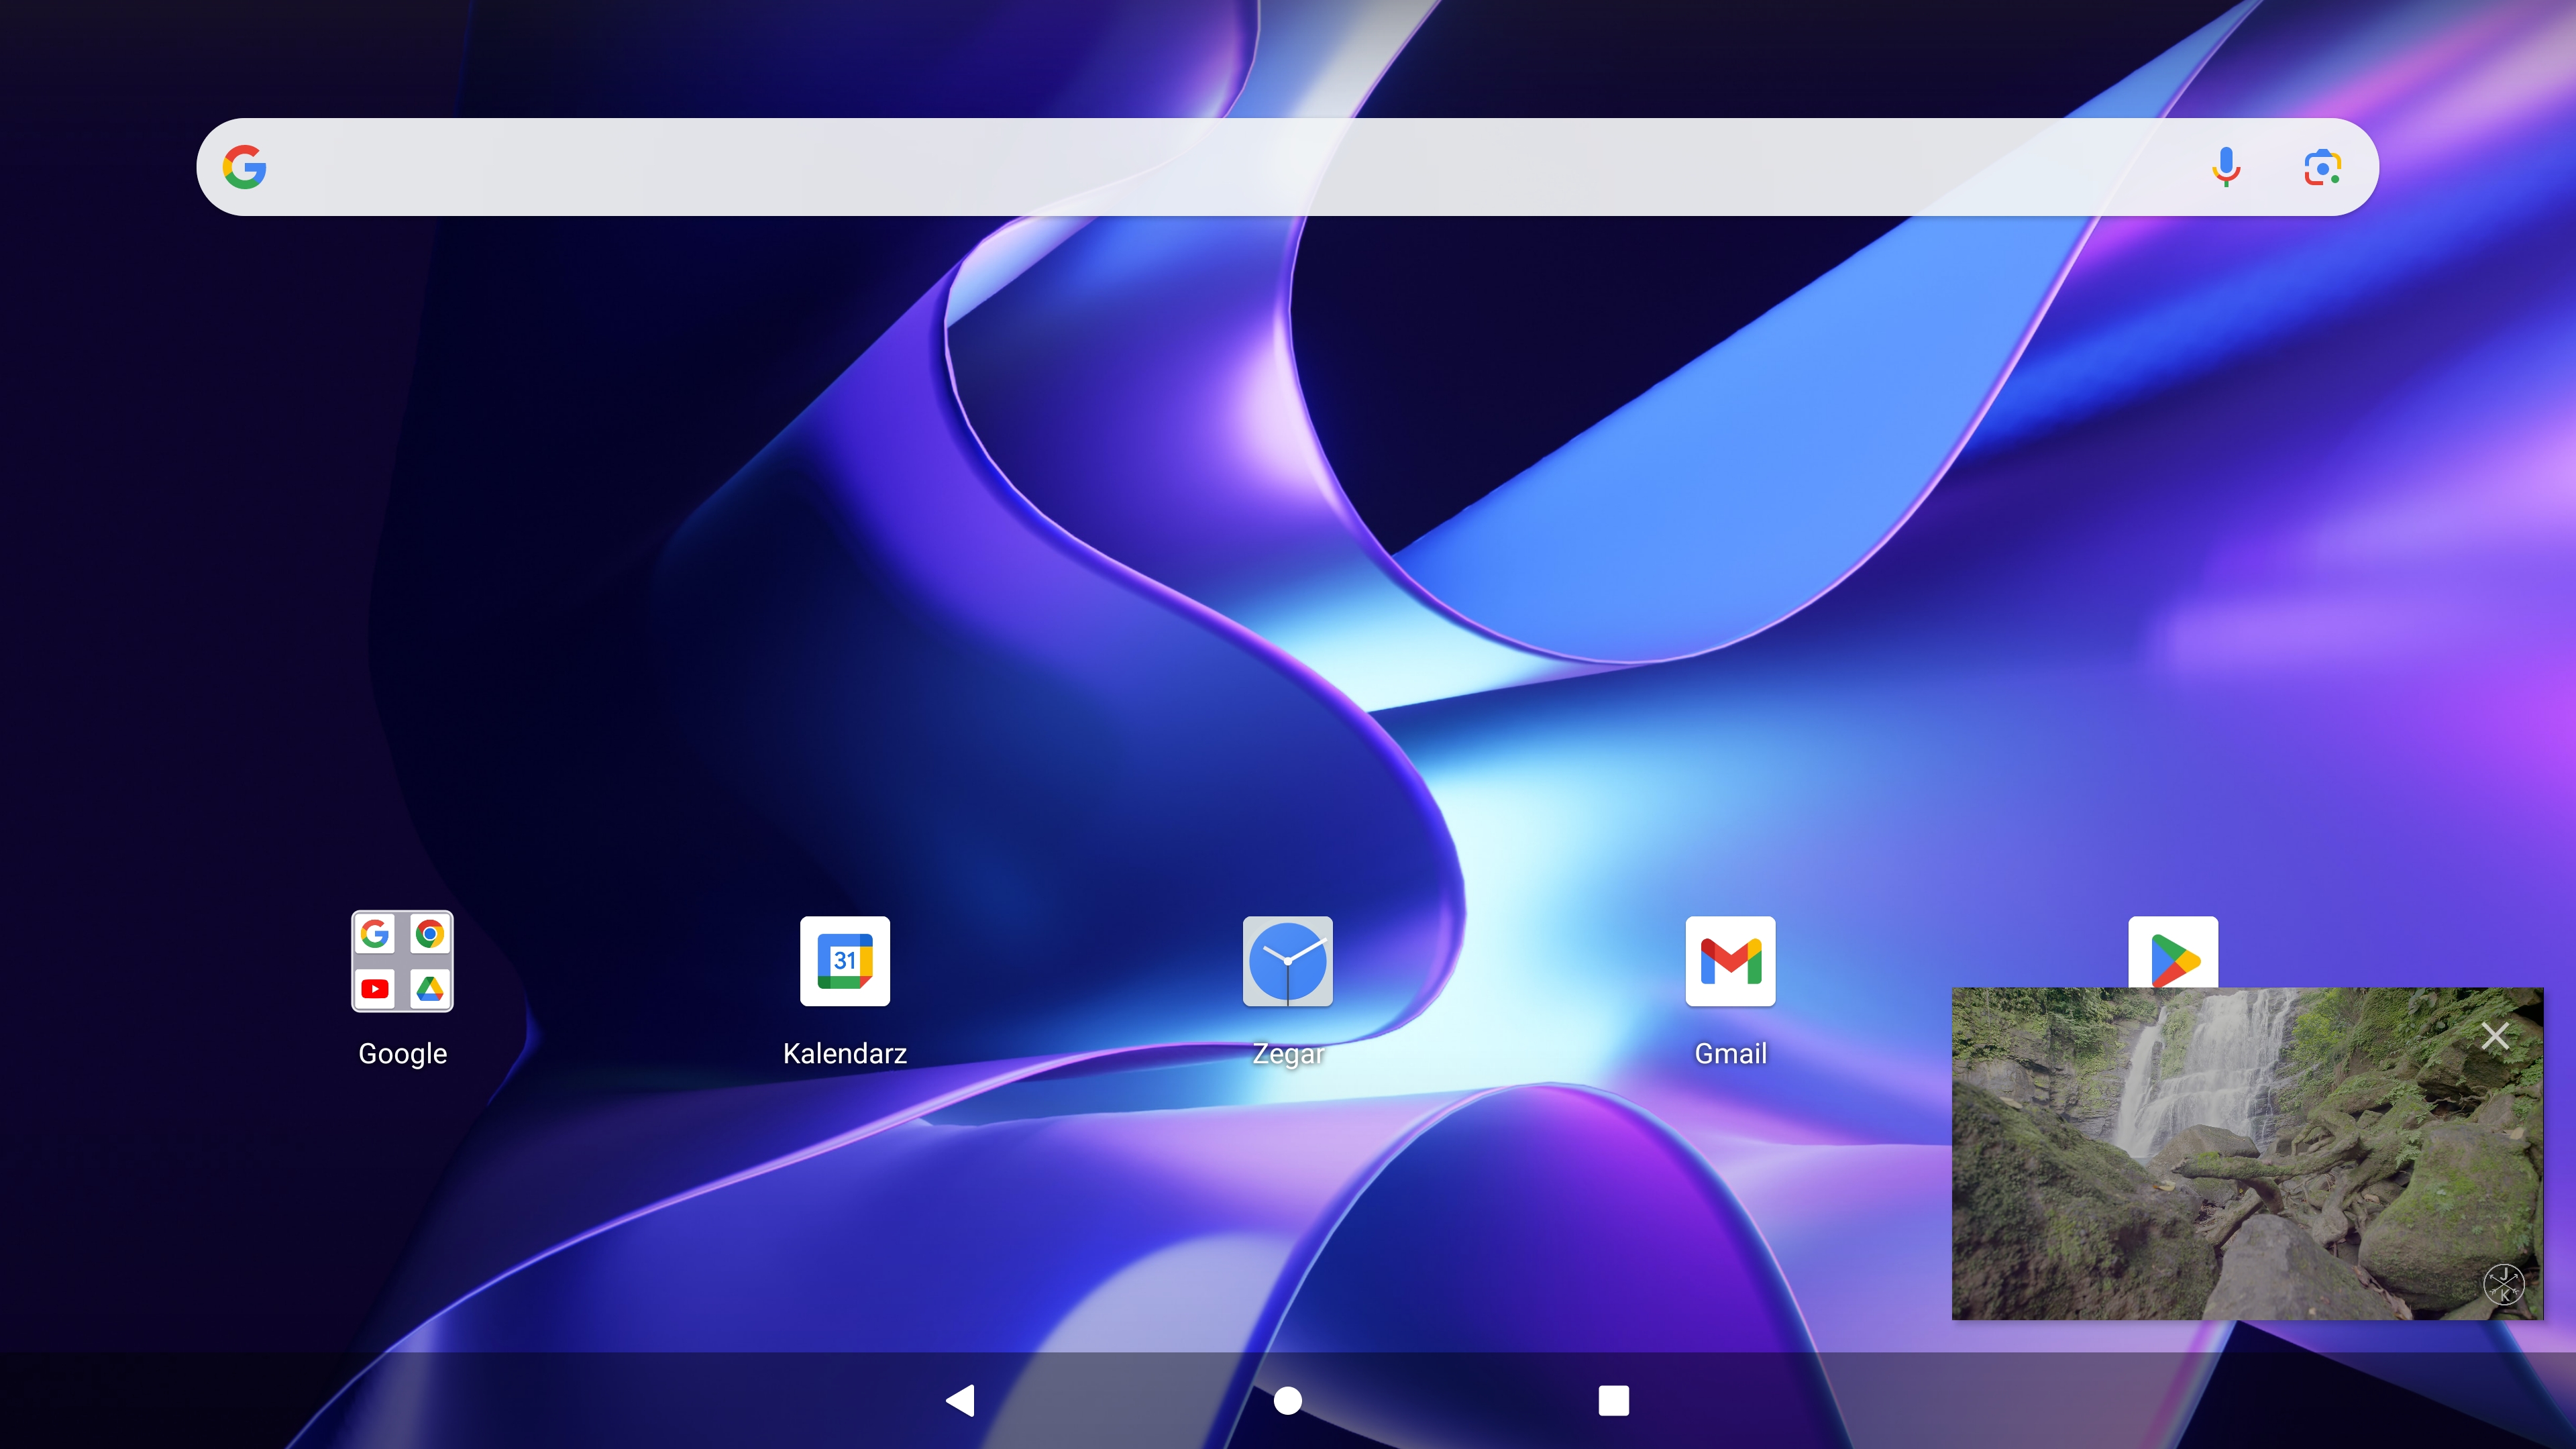Launch the Zegar clock app
Viewport: 2576px width, 1449px height.
coord(1288,961)
